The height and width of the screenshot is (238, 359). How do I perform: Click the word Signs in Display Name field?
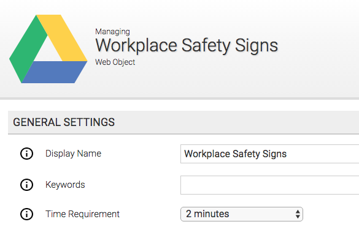(x=274, y=154)
